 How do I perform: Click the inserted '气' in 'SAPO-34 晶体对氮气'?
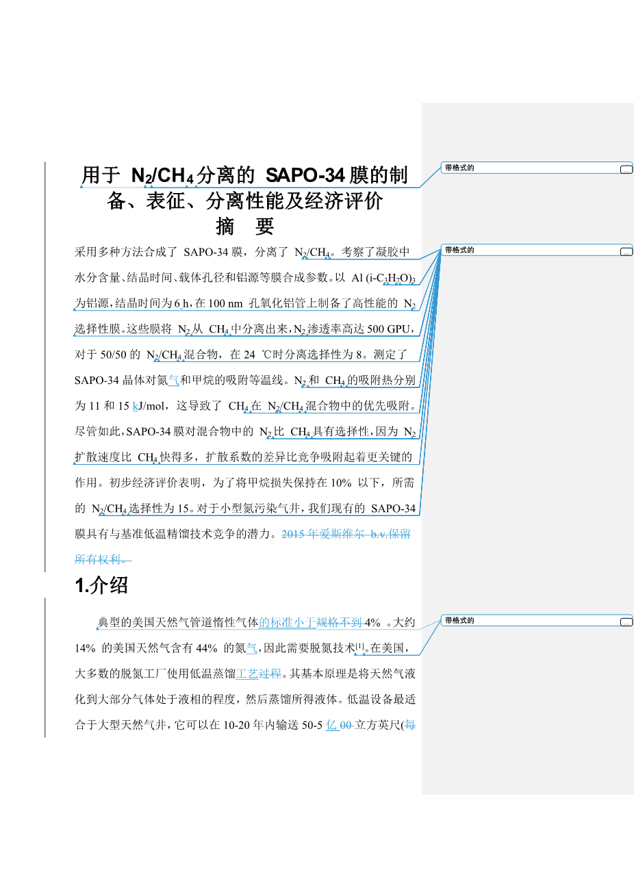coord(174,381)
